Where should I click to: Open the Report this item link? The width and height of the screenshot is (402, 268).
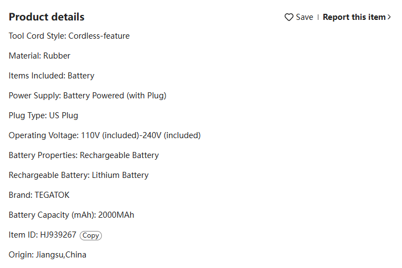click(x=354, y=17)
